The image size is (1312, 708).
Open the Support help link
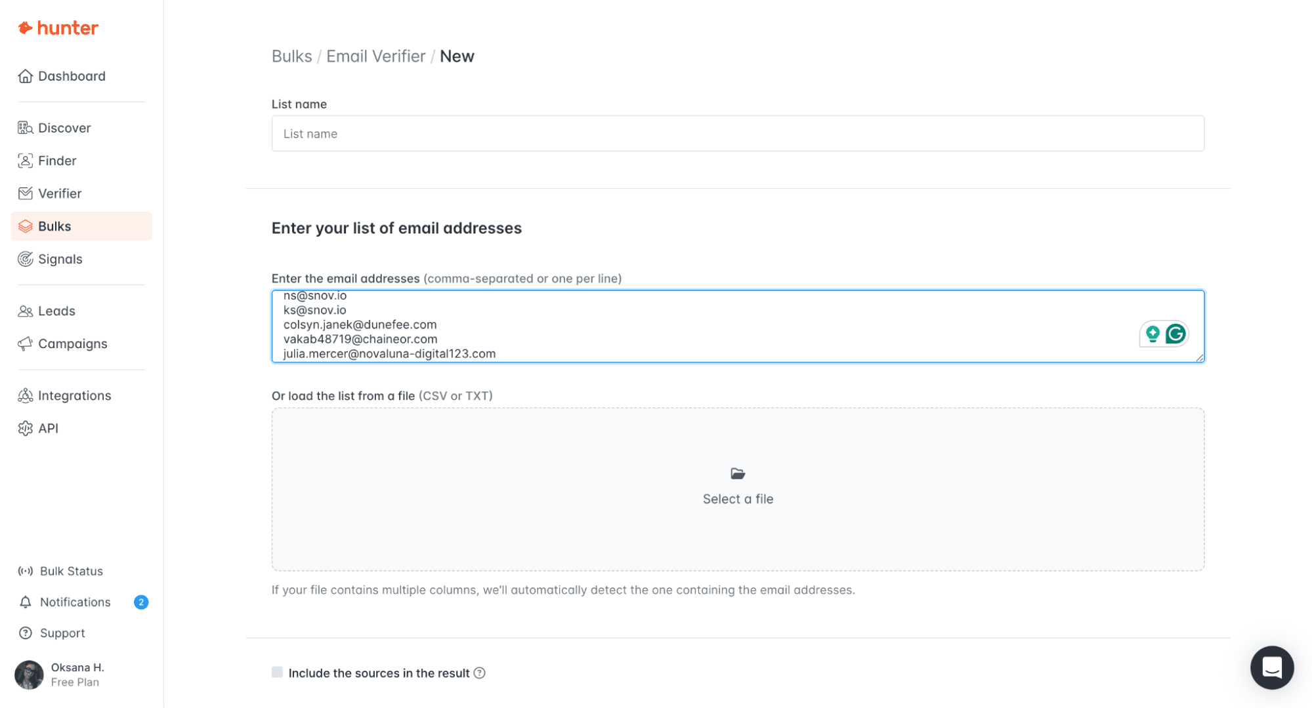(x=62, y=633)
